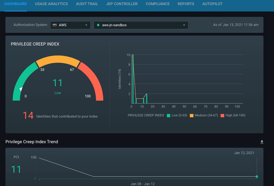This screenshot has width=274, height=186.
Task: Click the AWS logo in the Authorization System selector
Action: pyautogui.click(x=54, y=25)
